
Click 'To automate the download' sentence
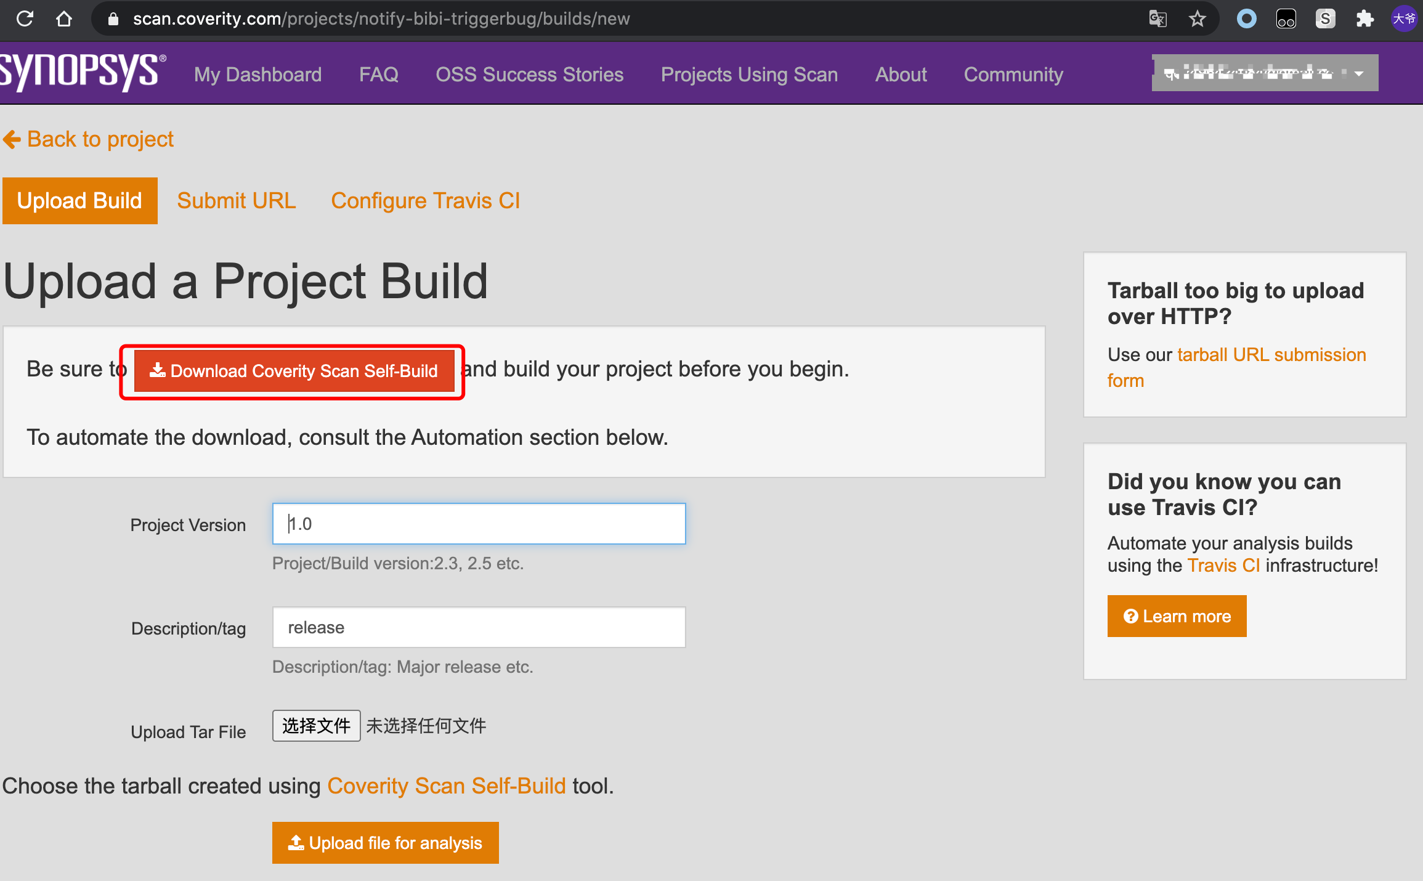tap(347, 437)
